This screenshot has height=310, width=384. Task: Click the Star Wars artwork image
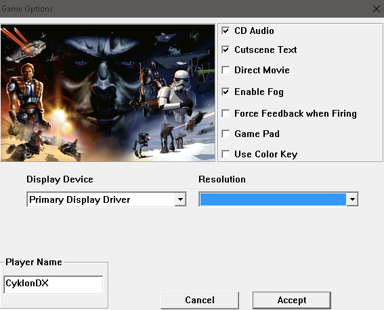click(108, 93)
